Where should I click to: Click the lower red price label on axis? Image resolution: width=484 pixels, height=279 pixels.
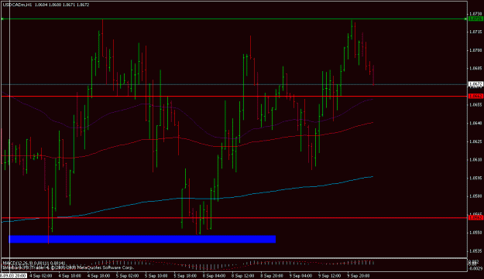coord(475,218)
